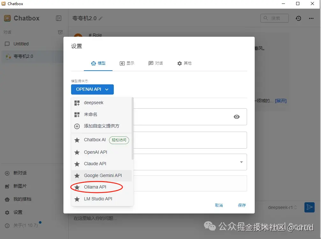The height and width of the screenshot is (239, 321).
Task: Click the archive icon beside 对话
Action: tap(60, 32)
